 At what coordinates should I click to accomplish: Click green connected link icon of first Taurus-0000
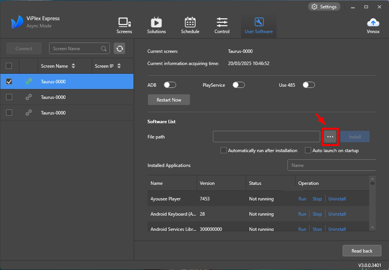tap(29, 81)
